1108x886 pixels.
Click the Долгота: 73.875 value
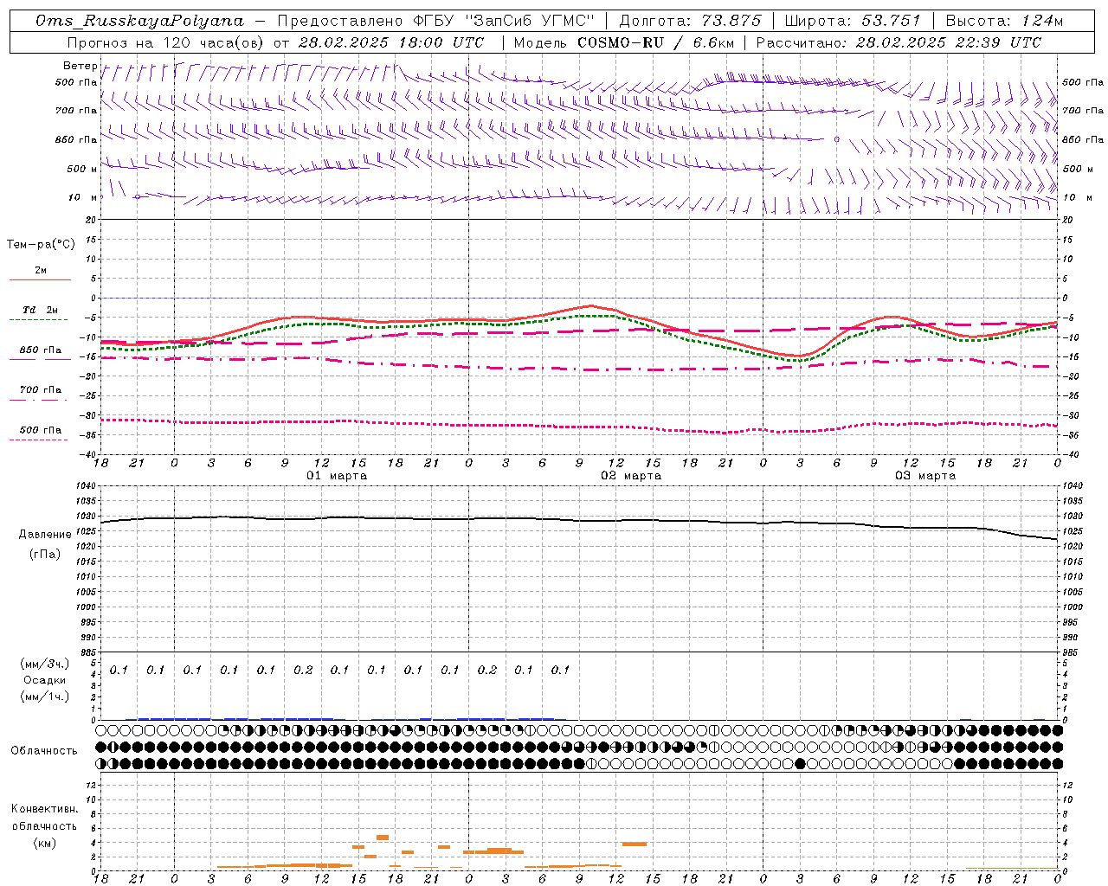pyautogui.click(x=691, y=21)
